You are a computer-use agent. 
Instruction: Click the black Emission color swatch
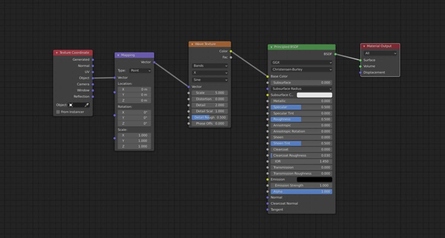coord(315,179)
